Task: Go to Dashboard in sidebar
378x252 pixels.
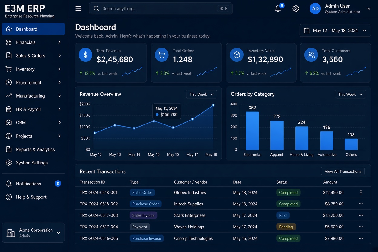Action: tap(33, 29)
